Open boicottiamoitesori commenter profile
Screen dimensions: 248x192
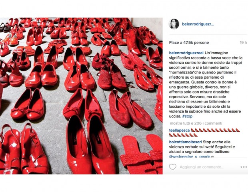click(x=185, y=142)
